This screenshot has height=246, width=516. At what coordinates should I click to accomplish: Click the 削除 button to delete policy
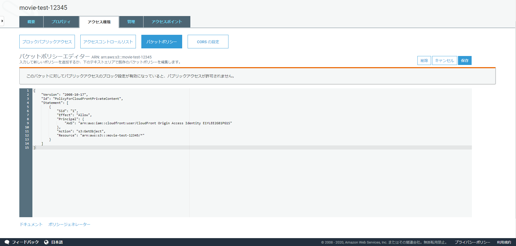tap(424, 60)
